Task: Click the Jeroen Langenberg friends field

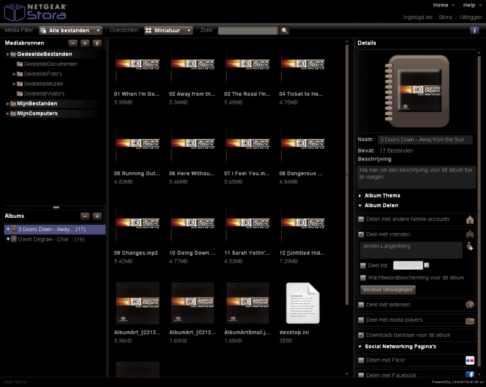Action: click(x=411, y=250)
